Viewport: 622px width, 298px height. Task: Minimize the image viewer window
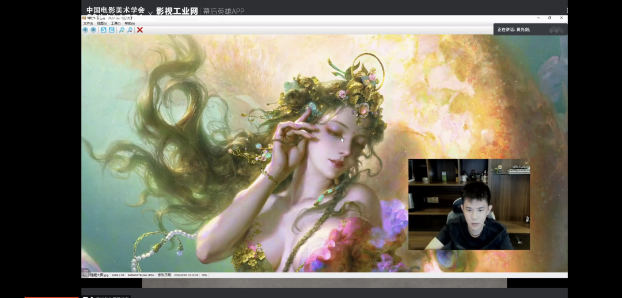pyautogui.click(x=537, y=18)
